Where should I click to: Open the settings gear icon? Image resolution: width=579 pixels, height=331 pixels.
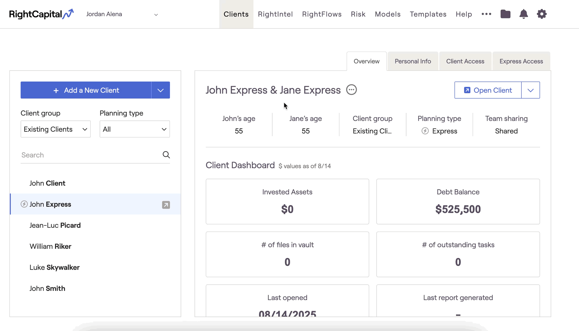click(x=542, y=14)
